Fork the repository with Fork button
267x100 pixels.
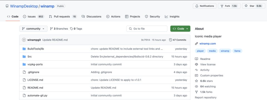pyautogui.click(x=229, y=6)
